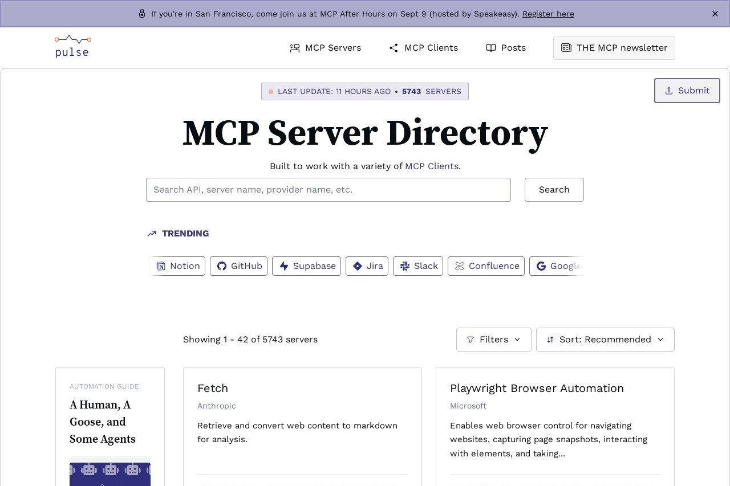This screenshot has width=730, height=486.
Task: Select the Notion trending chip
Action: [178, 266]
